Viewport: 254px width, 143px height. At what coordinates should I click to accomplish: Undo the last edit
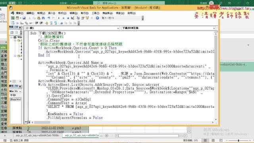[x=49, y=18]
